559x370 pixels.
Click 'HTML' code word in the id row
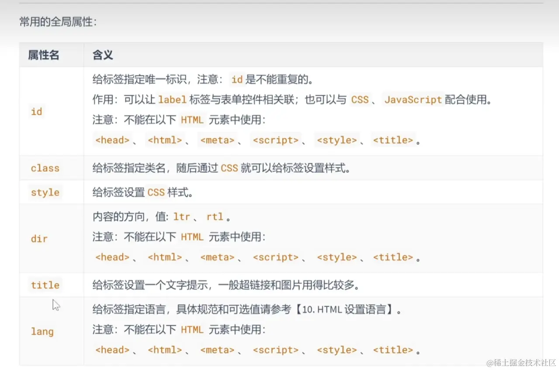click(192, 120)
